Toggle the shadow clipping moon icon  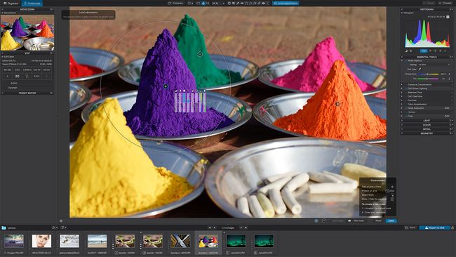pos(406,51)
